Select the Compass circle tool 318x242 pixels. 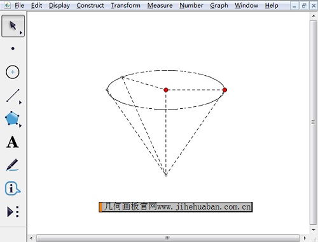13,72
